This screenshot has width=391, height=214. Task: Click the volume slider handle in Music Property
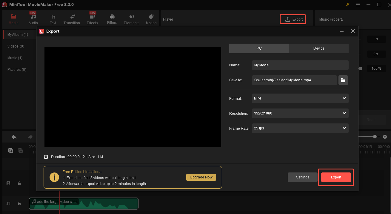click(x=361, y=68)
